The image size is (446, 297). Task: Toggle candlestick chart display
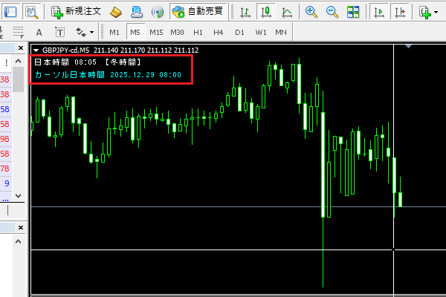(x=266, y=12)
